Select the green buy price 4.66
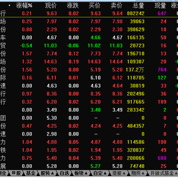The height and width of the screenshot is (178, 178). 95,38
